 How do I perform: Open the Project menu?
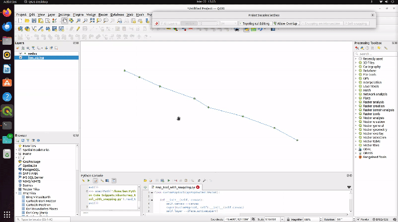[x=21, y=15]
